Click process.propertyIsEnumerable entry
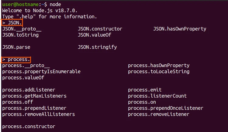The height and width of the screenshot is (132, 228). point(41,72)
